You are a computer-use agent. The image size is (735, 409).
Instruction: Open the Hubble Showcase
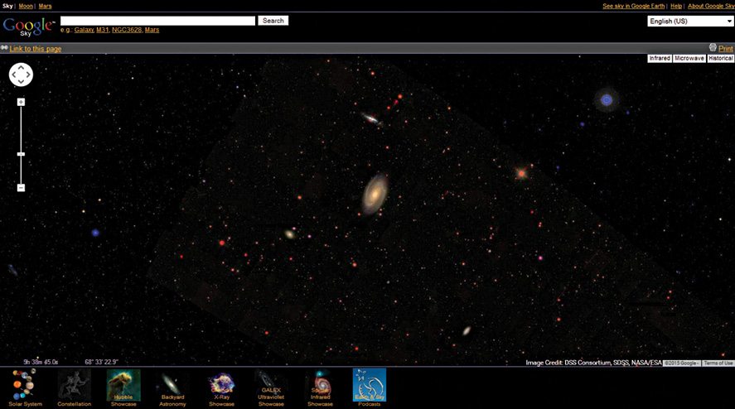(123, 386)
